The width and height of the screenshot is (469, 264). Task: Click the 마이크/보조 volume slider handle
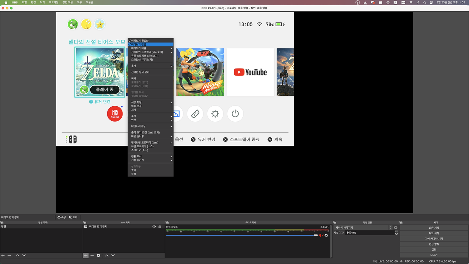point(315,235)
